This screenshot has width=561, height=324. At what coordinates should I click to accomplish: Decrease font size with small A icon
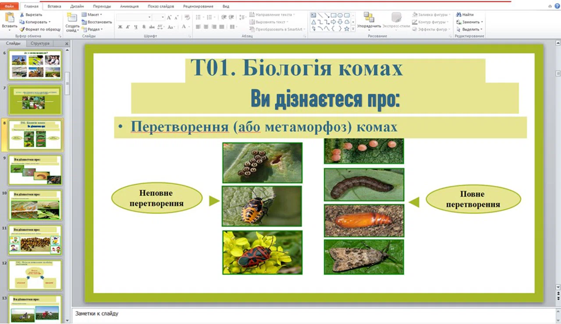pyautogui.click(x=176, y=18)
